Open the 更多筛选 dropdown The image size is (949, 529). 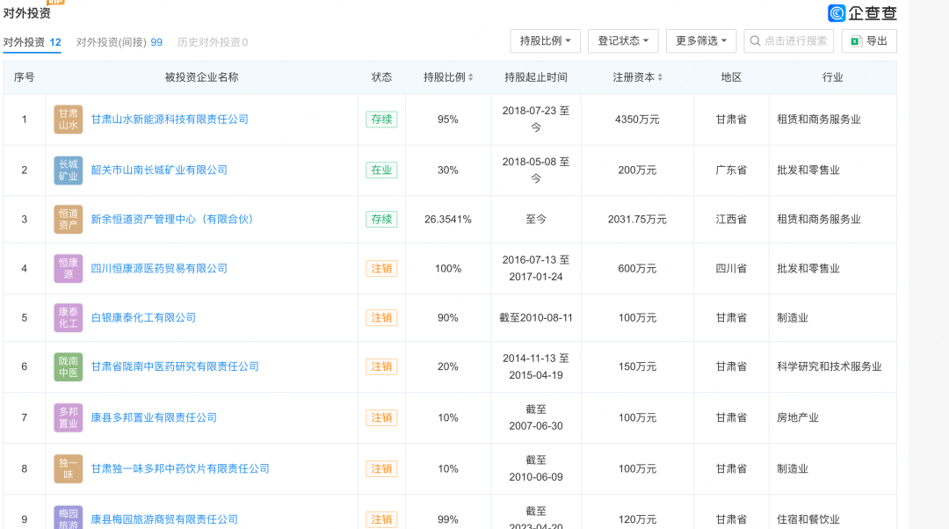(700, 40)
